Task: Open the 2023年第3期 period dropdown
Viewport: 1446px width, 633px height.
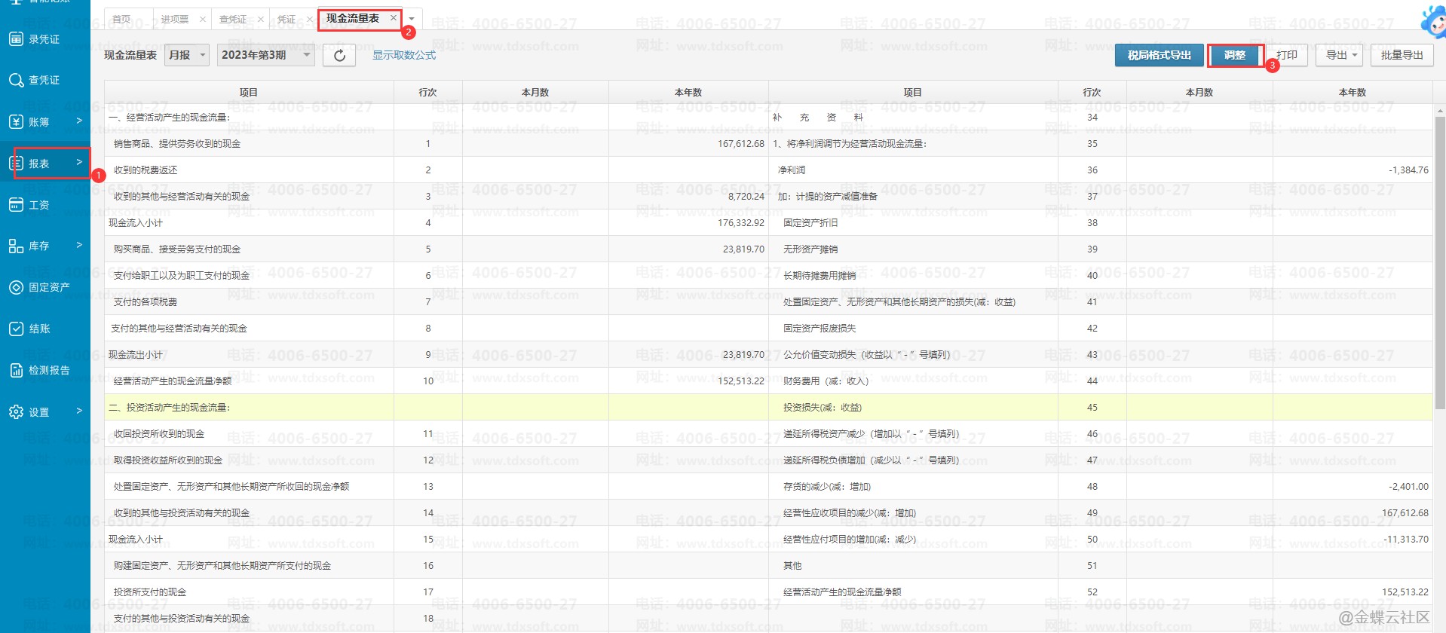Action: click(265, 55)
